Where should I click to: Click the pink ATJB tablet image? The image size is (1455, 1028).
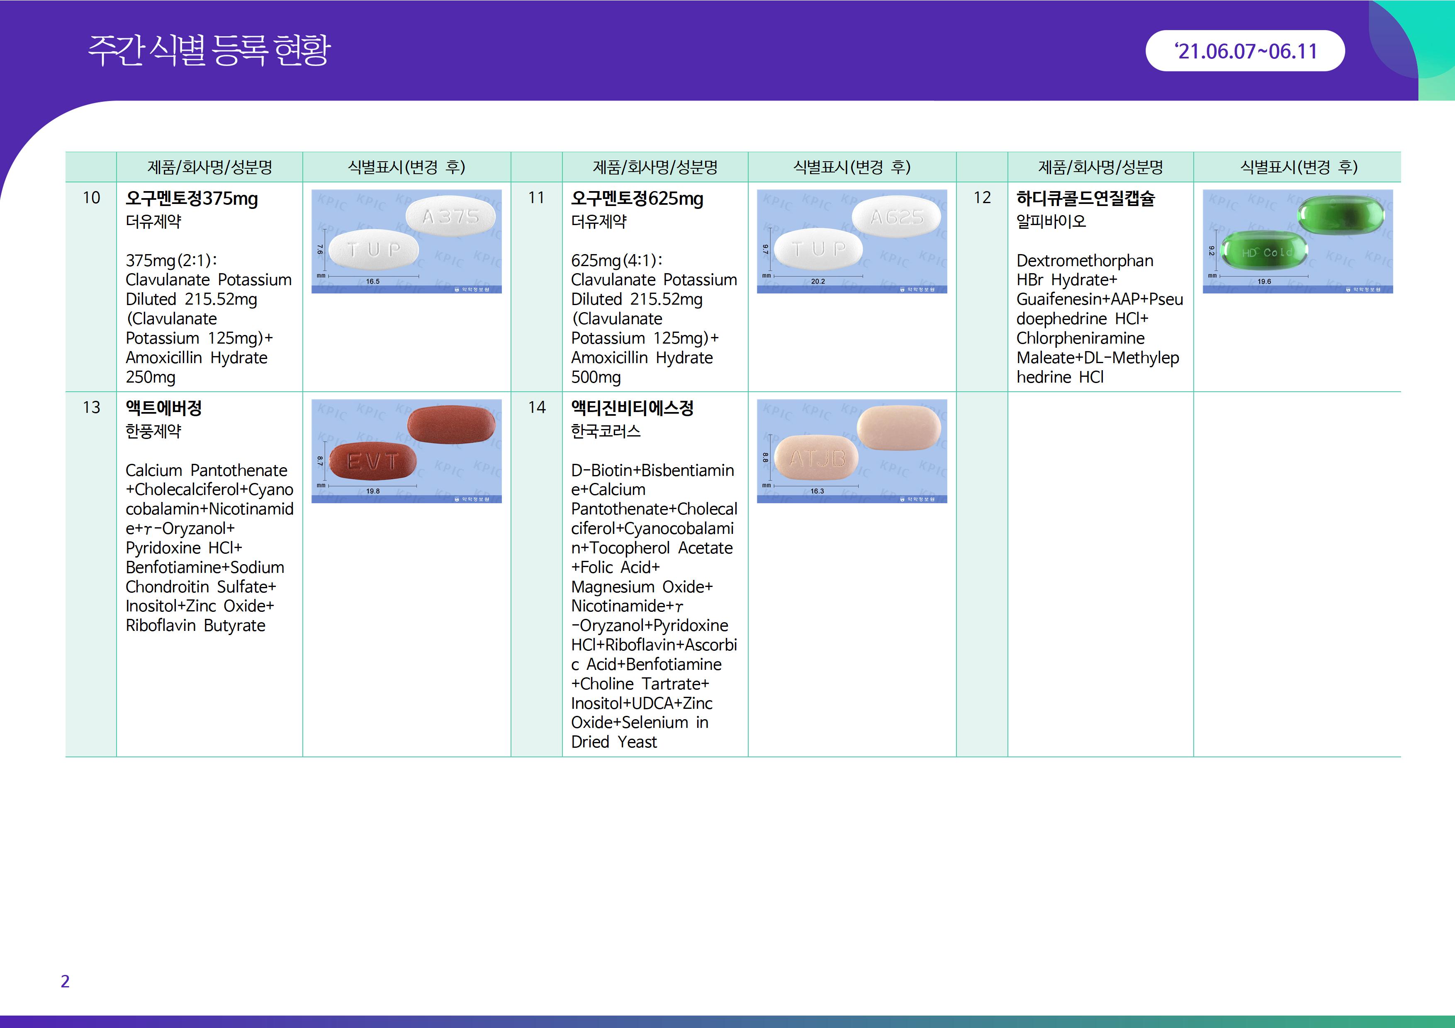[852, 451]
